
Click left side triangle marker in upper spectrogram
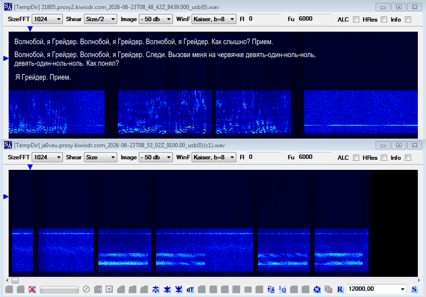6,59
